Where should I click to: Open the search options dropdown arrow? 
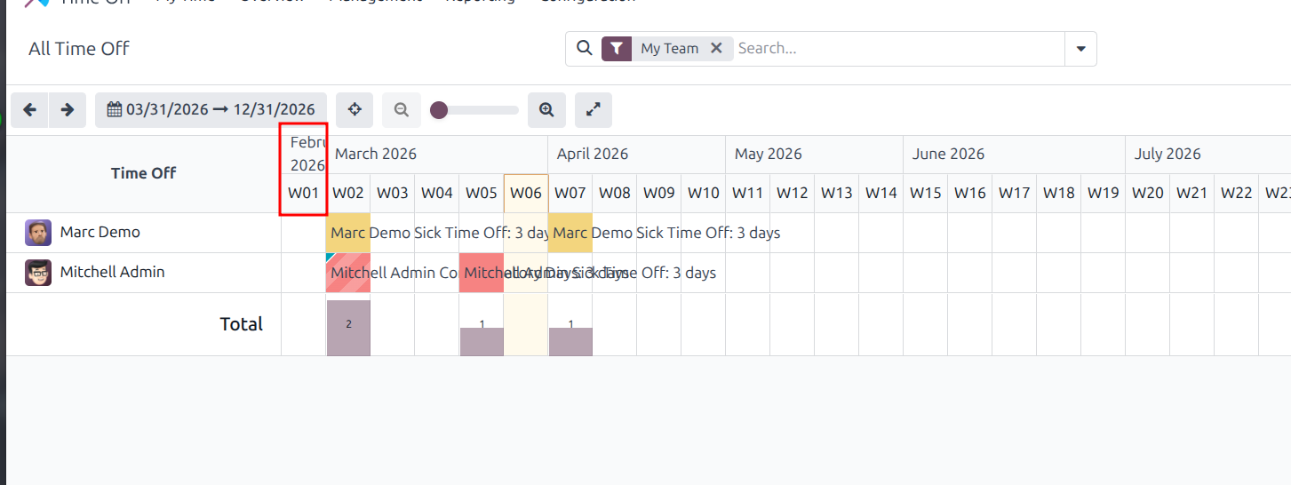pyautogui.click(x=1080, y=49)
